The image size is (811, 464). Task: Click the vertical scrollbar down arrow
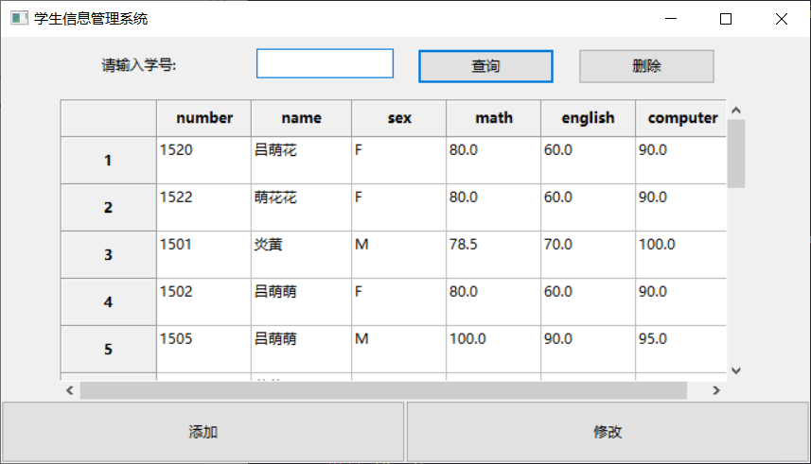click(x=736, y=370)
